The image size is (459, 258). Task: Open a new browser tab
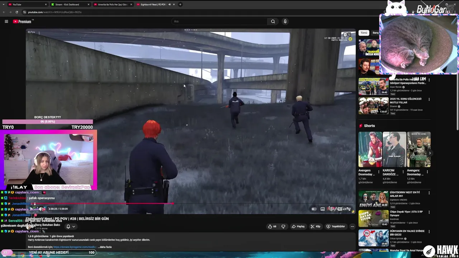point(180,4)
